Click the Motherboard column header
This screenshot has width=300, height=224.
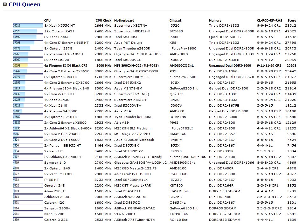pos(124,20)
